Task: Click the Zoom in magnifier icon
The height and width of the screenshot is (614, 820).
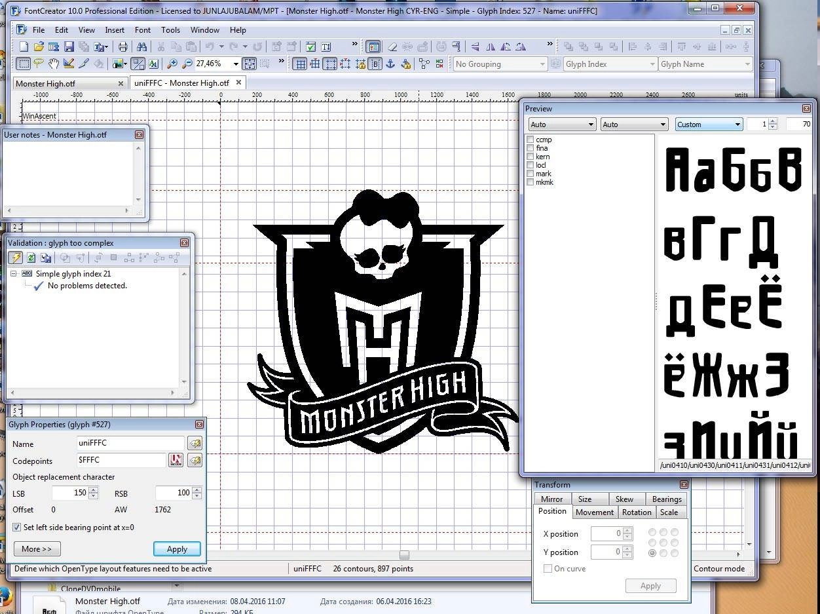Action: (x=172, y=64)
